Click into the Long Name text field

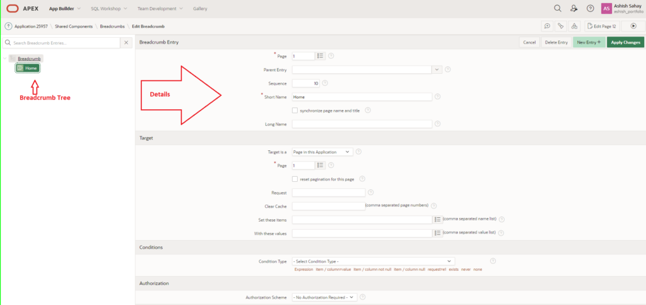point(361,124)
